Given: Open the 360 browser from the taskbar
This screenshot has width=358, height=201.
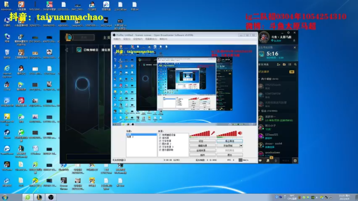Looking at the screenshot, I should (x=28, y=197).
